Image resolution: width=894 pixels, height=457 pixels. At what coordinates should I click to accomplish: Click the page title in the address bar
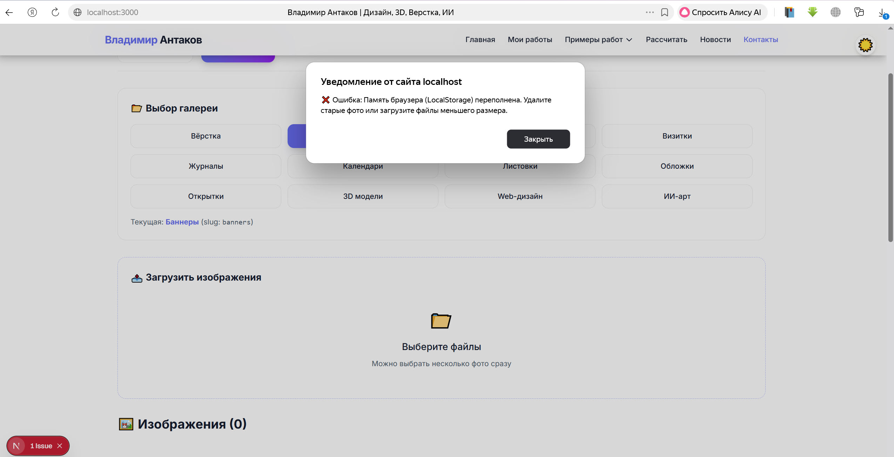(370, 13)
